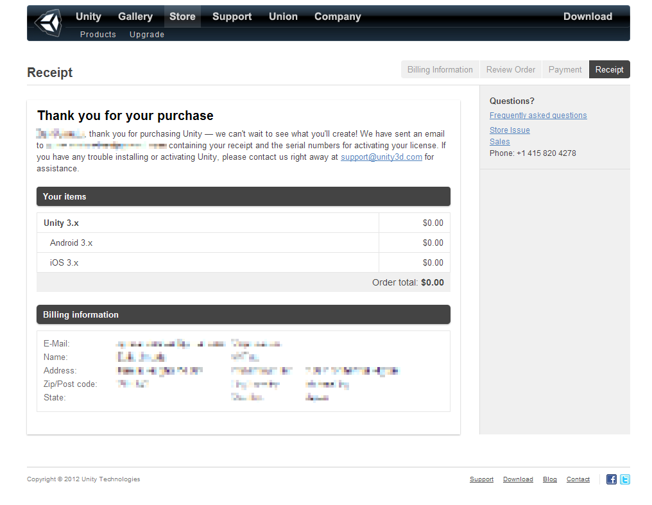Open the Unity menu item
Screen dimensions: 652x505
(x=89, y=17)
